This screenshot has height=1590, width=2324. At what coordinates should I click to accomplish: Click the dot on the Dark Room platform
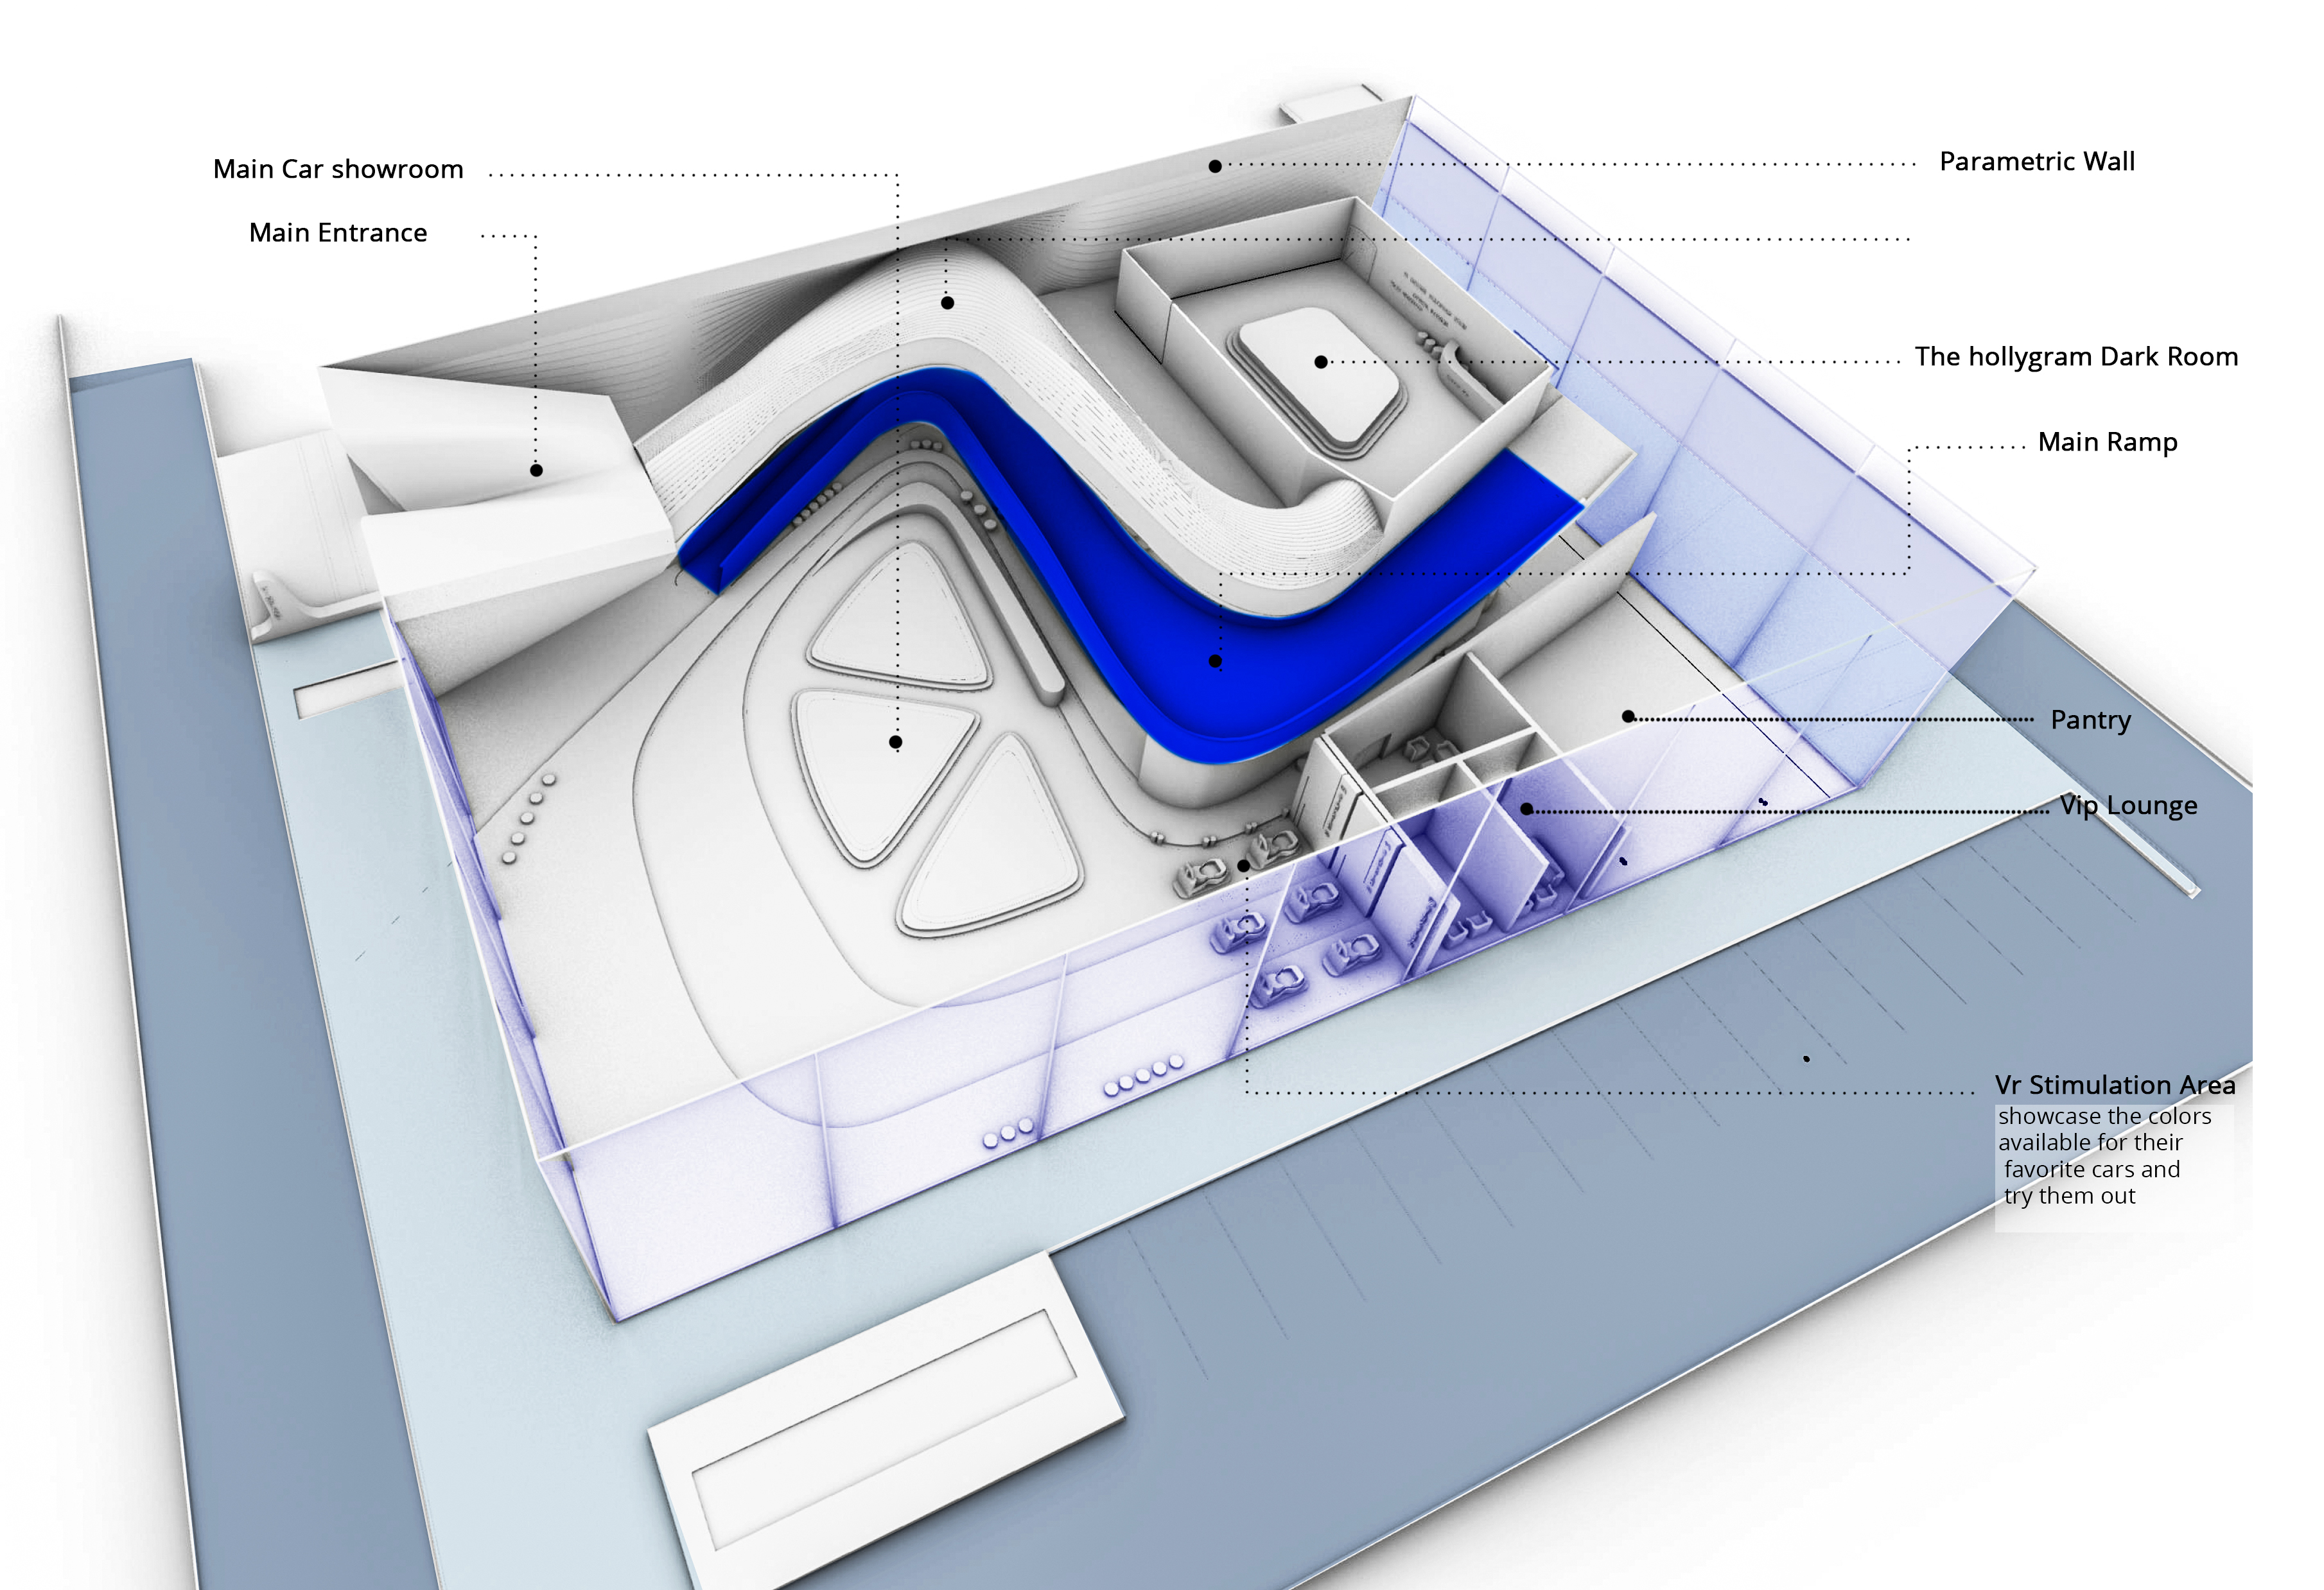pos(1321,362)
